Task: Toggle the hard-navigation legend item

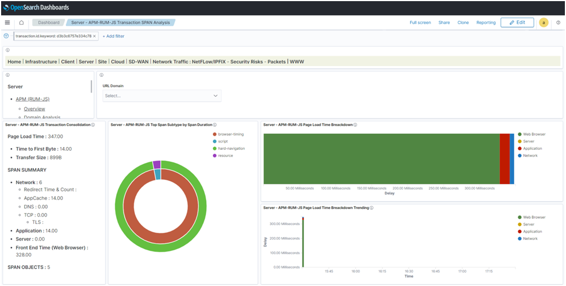Action: (x=229, y=149)
